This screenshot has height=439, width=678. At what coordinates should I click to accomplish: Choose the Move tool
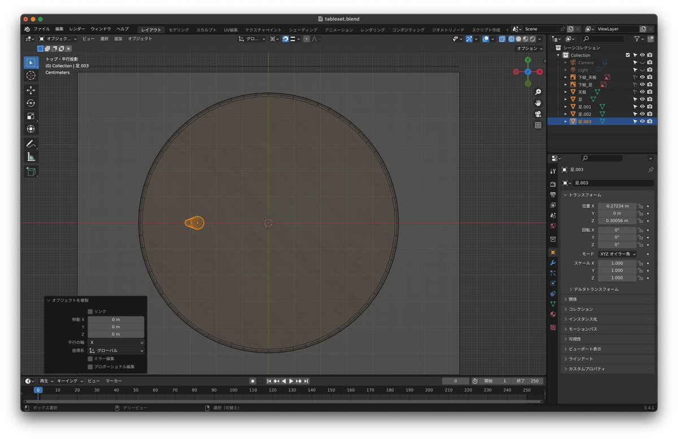point(31,90)
